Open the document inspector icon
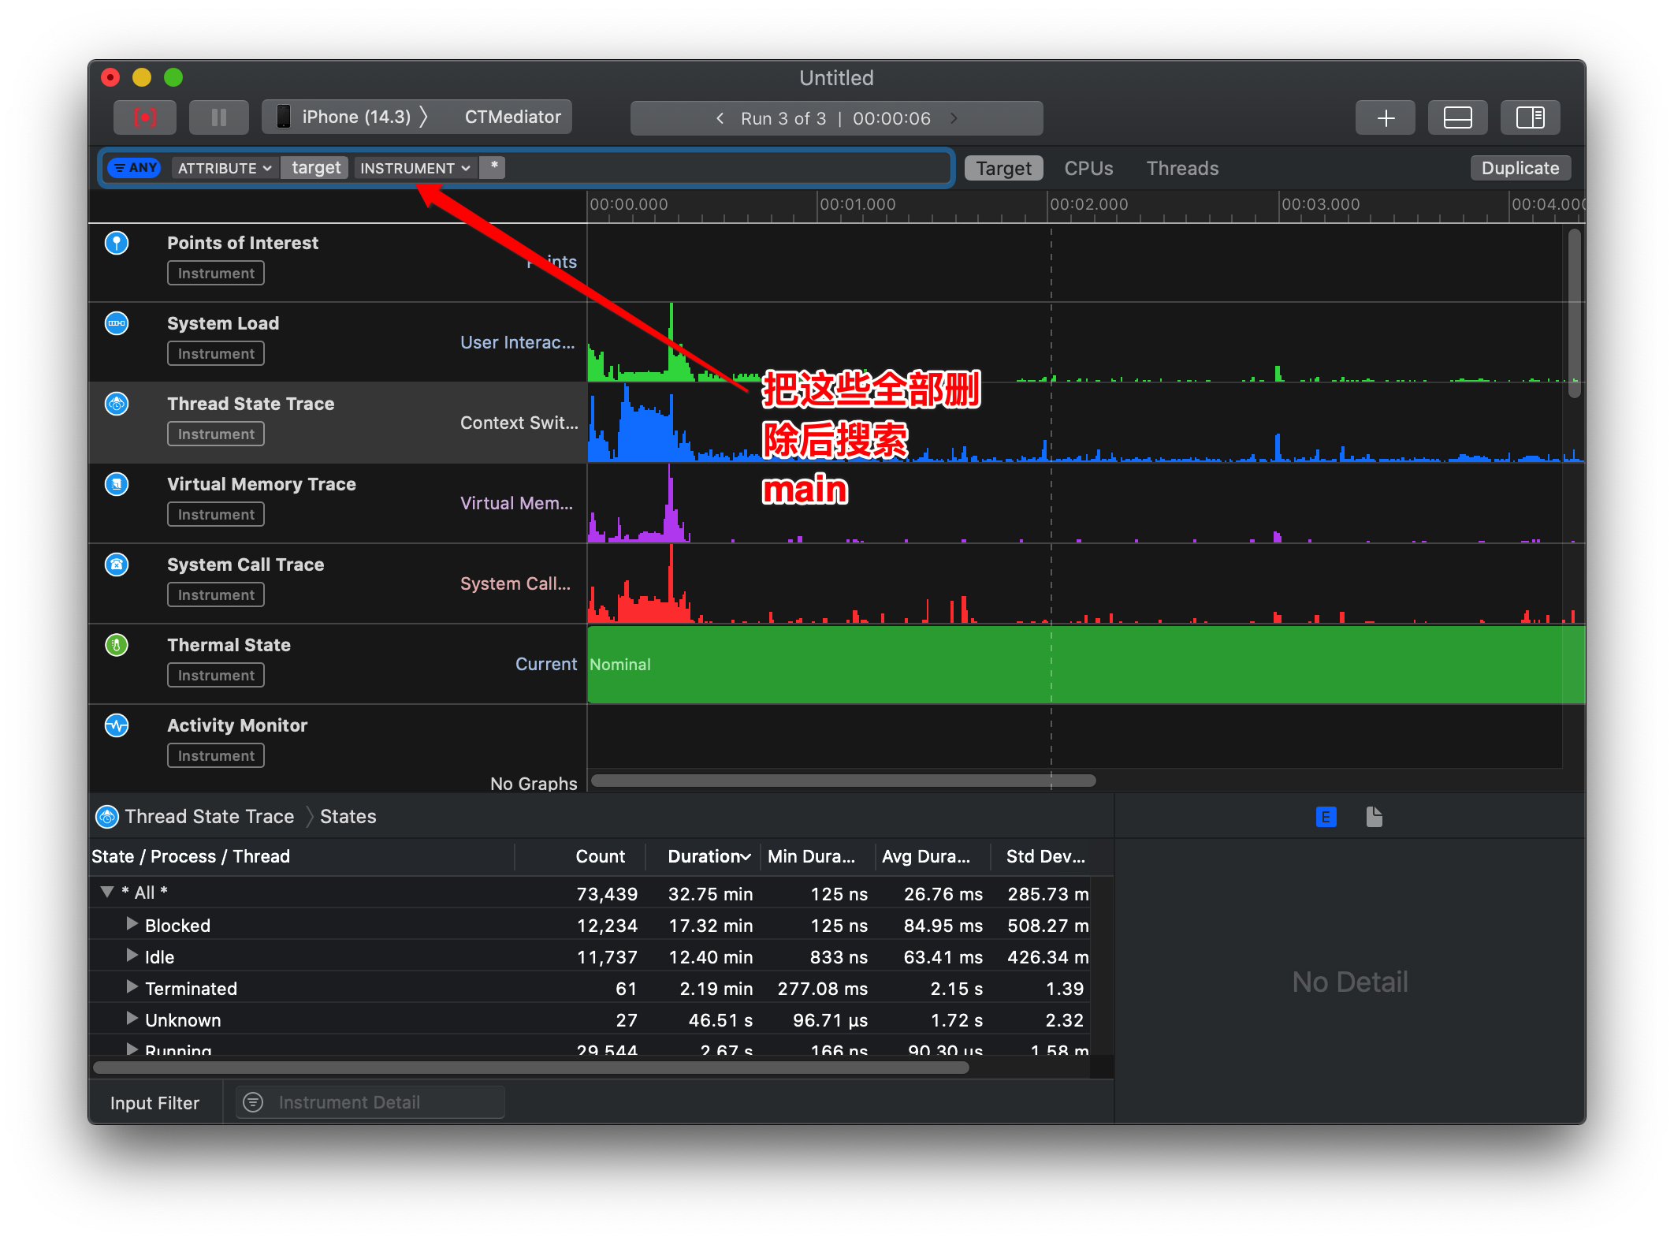 click(x=1374, y=817)
